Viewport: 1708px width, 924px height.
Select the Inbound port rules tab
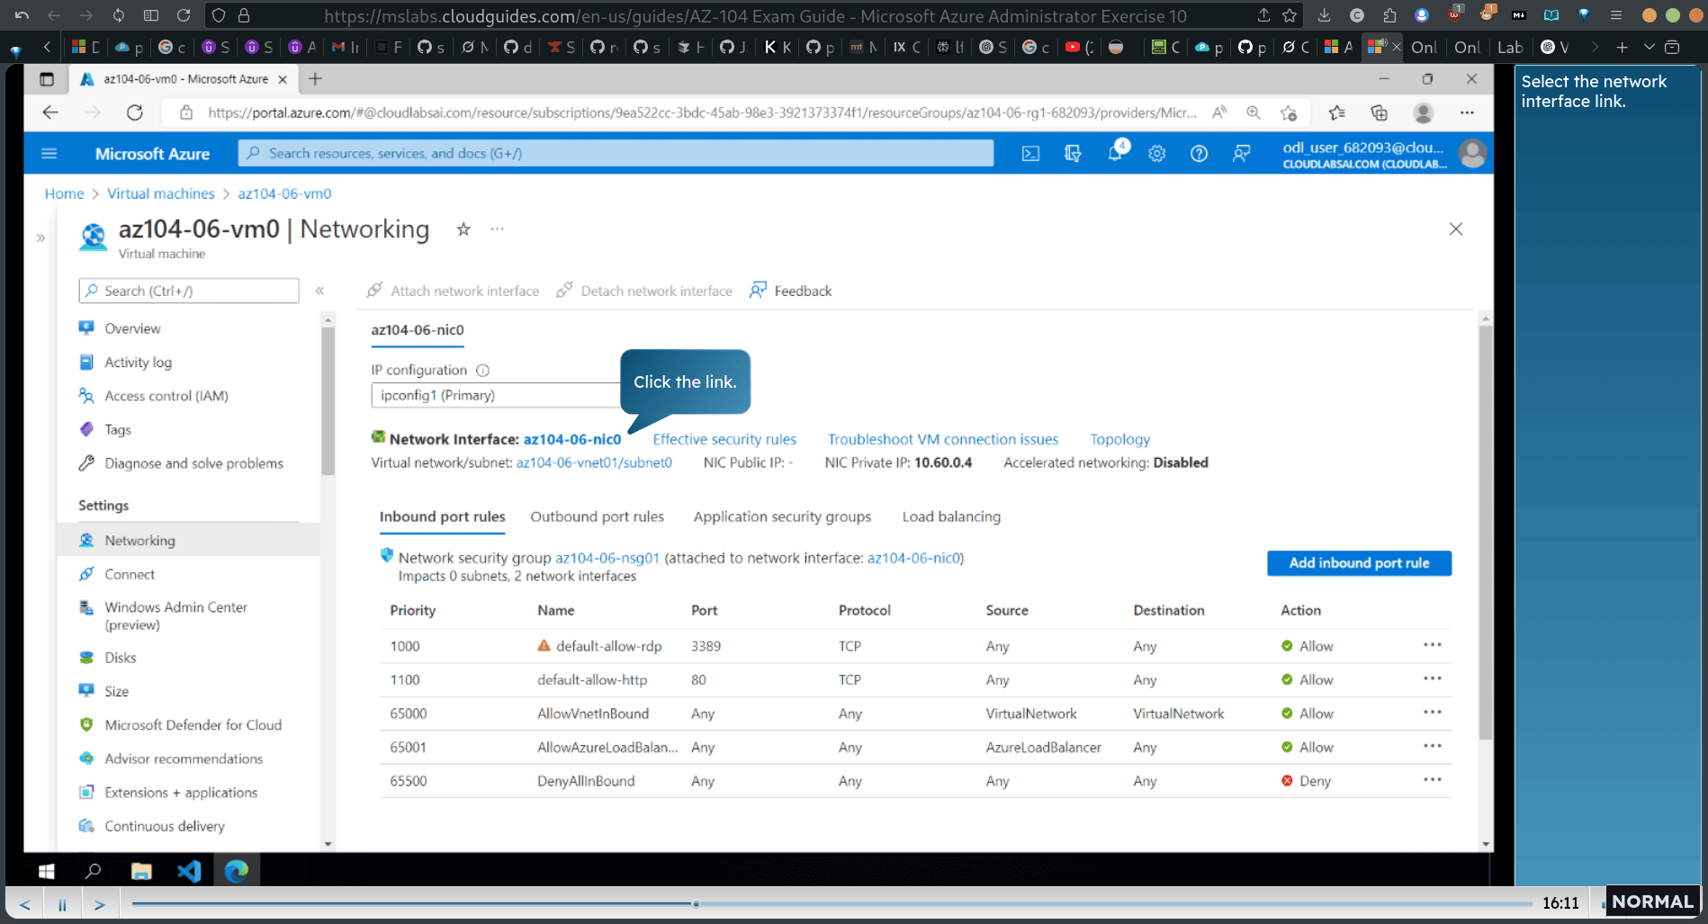pos(442,517)
